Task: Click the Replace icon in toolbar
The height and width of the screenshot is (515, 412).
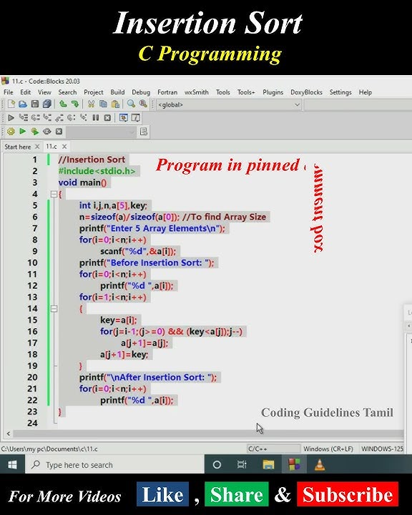Action: pos(143,104)
